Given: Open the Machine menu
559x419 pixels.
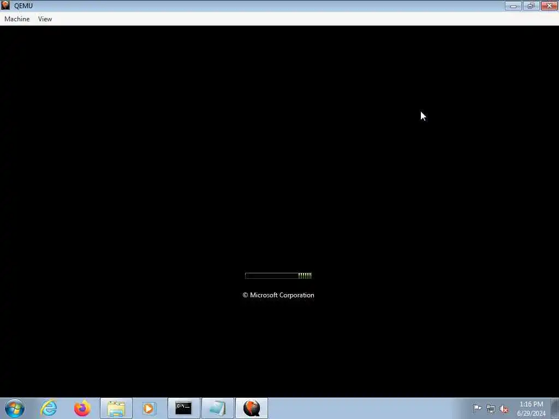Looking at the screenshot, I should point(17,19).
